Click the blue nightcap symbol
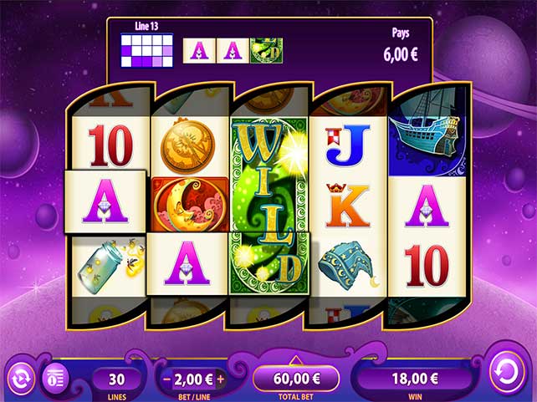Image resolution: width=537 pixels, height=402 pixels. coord(347,264)
